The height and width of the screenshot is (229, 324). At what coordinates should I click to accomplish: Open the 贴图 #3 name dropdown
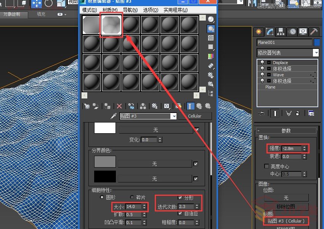click(x=174, y=116)
